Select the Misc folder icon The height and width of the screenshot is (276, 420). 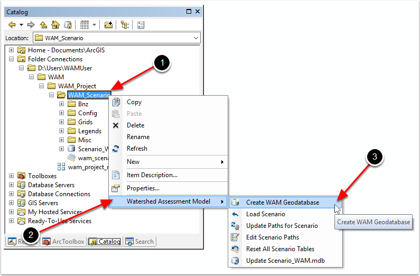coord(71,140)
